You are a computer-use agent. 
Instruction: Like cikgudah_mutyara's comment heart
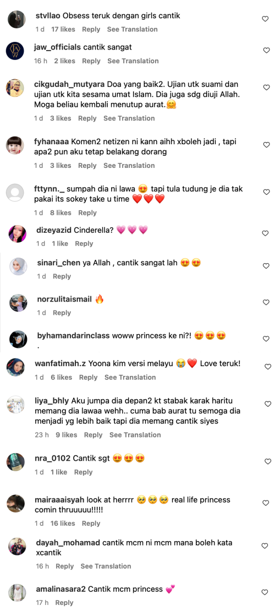[266, 88]
